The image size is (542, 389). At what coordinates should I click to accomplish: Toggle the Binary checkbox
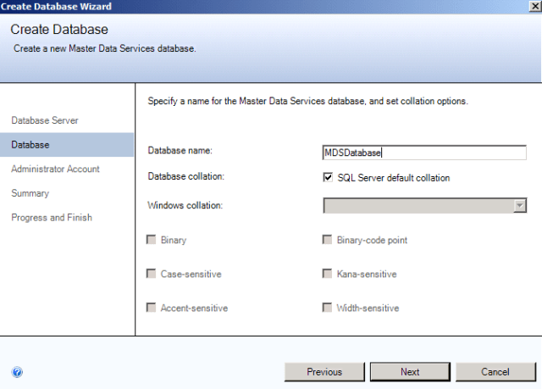(151, 240)
